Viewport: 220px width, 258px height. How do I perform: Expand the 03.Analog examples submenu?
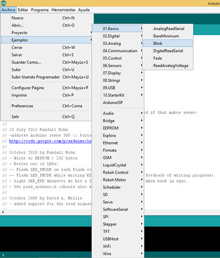(118, 43)
